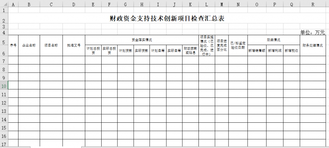Select entire column F via its header
The height and width of the screenshot is (148, 329).
pos(109,5)
